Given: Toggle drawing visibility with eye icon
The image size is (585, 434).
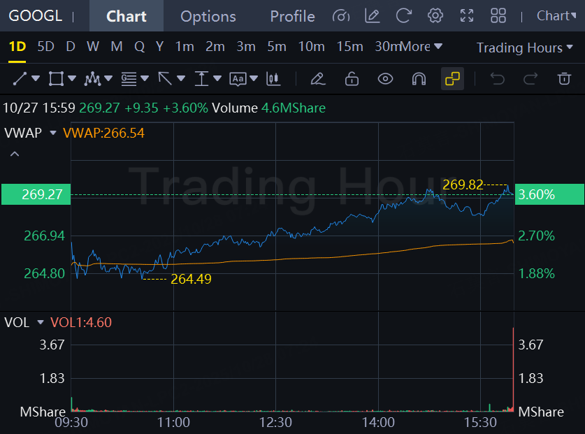Looking at the screenshot, I should pyautogui.click(x=385, y=79).
